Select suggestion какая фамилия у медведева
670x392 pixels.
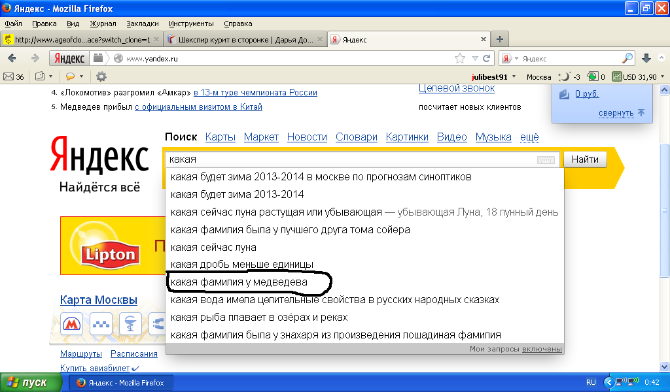point(364,282)
